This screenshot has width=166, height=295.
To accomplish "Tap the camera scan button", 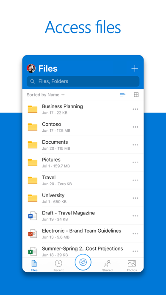I will (x=83, y=262).
